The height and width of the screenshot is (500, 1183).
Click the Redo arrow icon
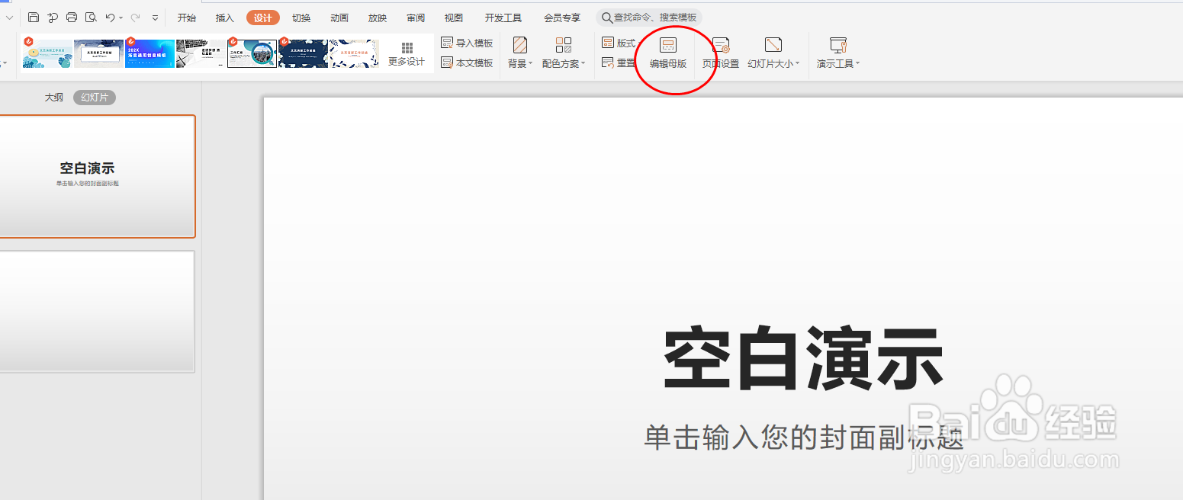[x=135, y=18]
